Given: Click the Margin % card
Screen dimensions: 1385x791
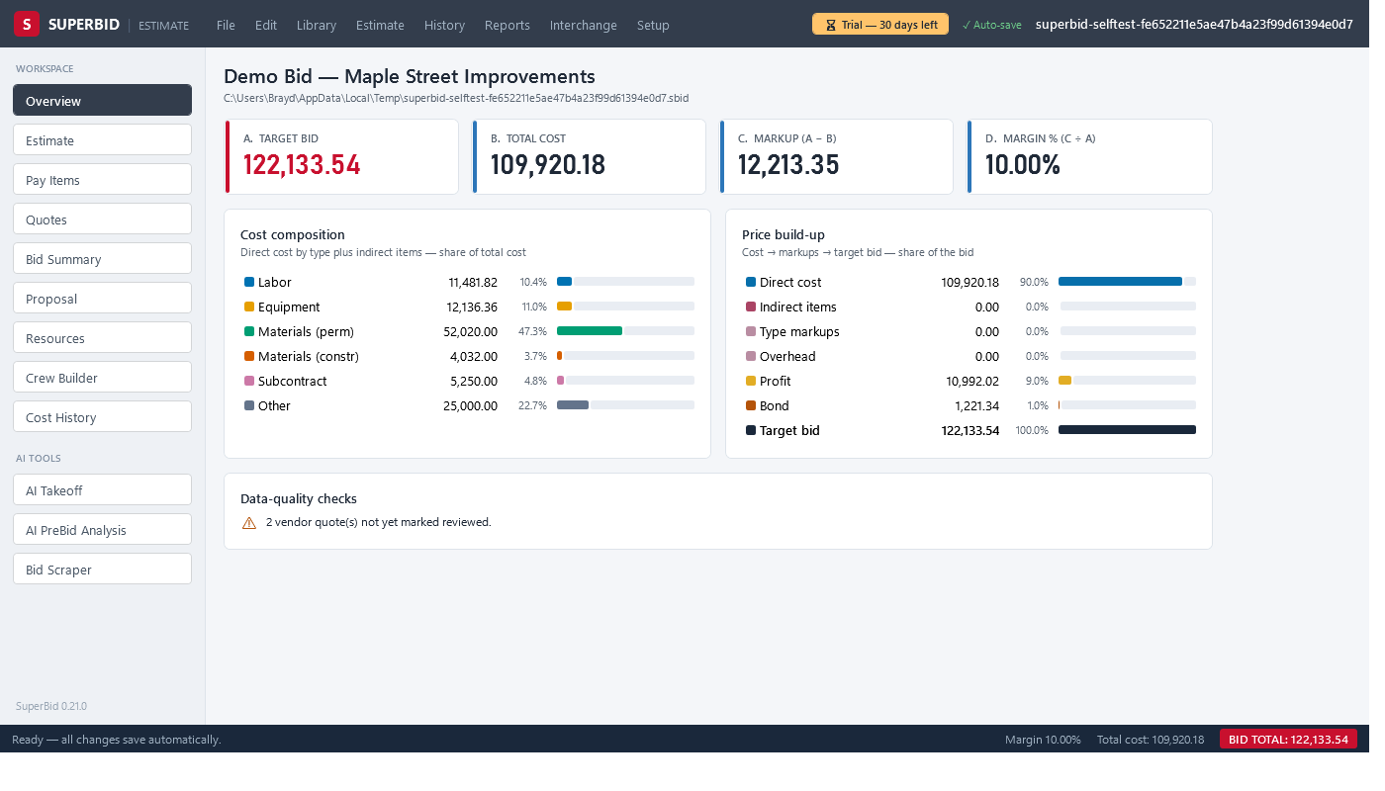Looking at the screenshot, I should tap(1089, 156).
